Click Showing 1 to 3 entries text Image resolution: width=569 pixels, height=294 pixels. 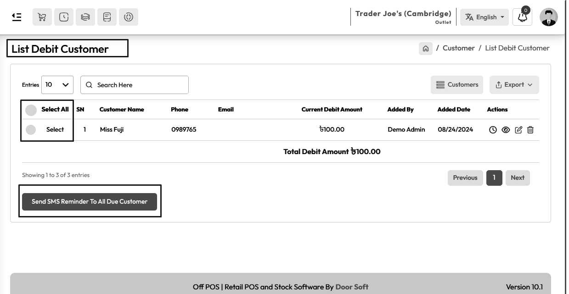pos(56,175)
